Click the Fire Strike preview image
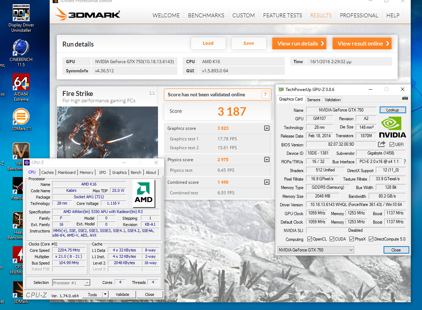Viewport: 422px width, 310px height. (108, 132)
